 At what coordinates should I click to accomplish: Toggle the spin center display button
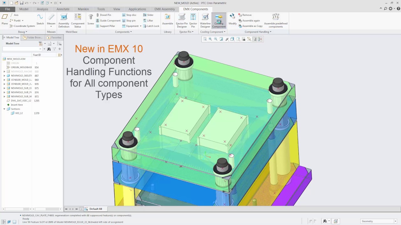click(260, 39)
